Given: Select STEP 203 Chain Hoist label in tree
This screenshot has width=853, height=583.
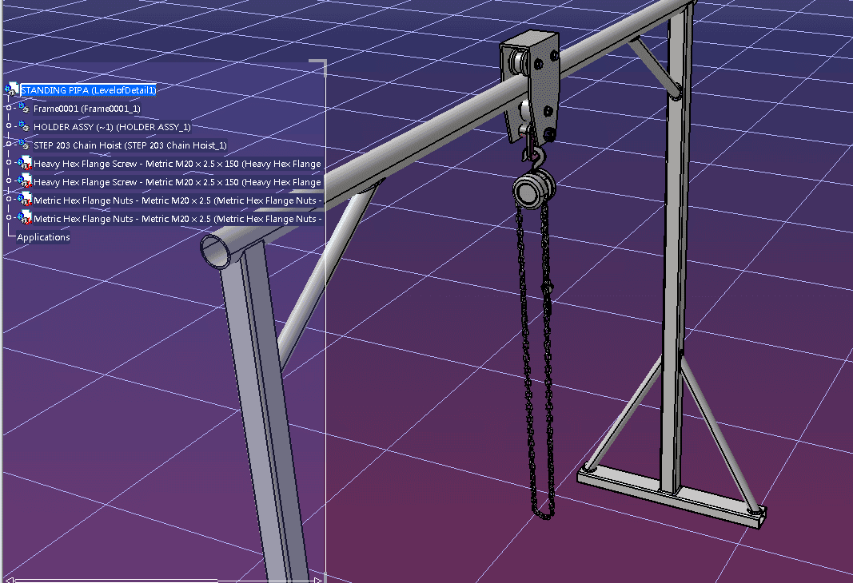Looking at the screenshot, I should pyautogui.click(x=130, y=145).
